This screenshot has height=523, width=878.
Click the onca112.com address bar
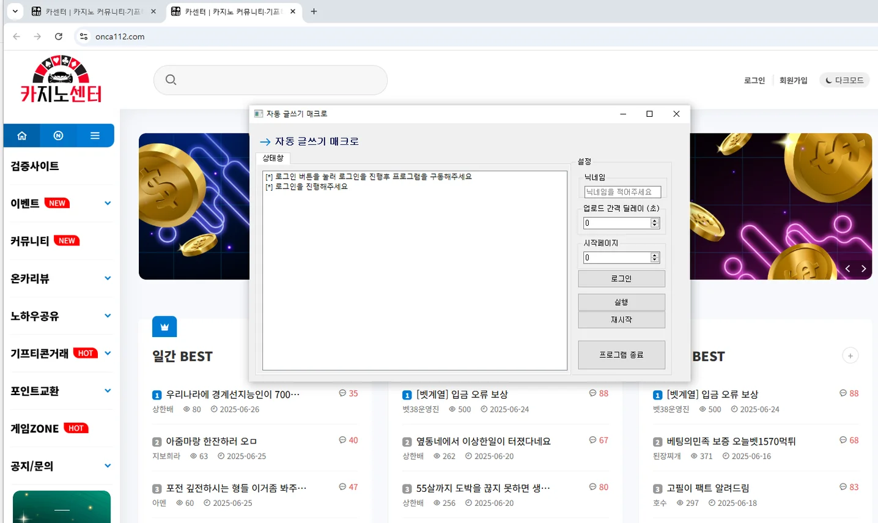point(120,37)
